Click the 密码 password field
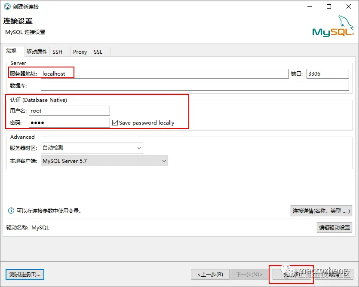359x287 pixels. [69, 123]
